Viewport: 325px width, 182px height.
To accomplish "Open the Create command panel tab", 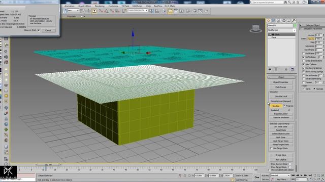I will (269, 20).
